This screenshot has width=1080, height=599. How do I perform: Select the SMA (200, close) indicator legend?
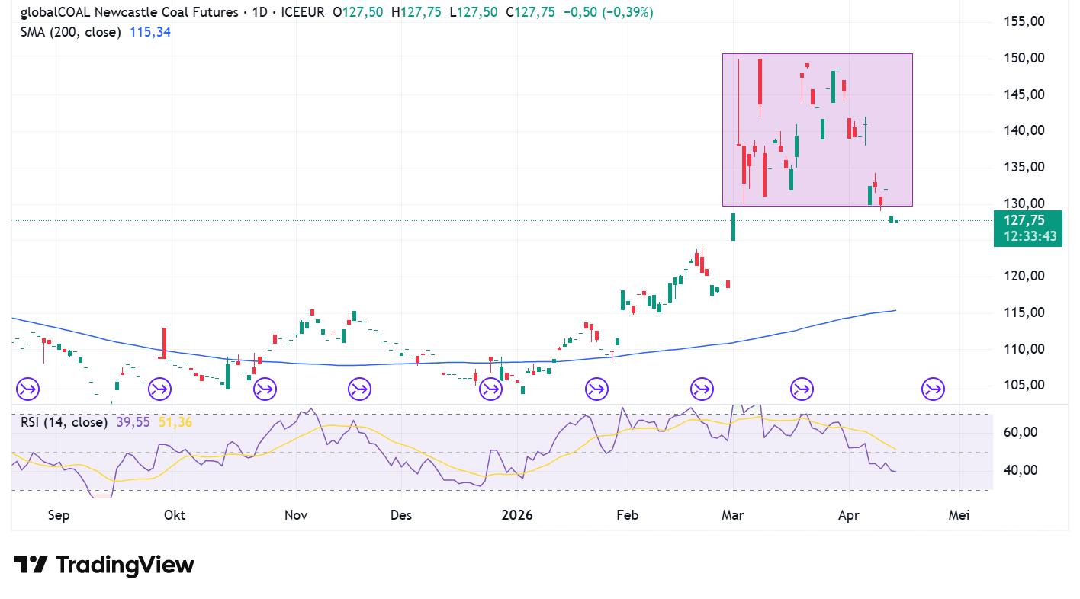point(70,32)
